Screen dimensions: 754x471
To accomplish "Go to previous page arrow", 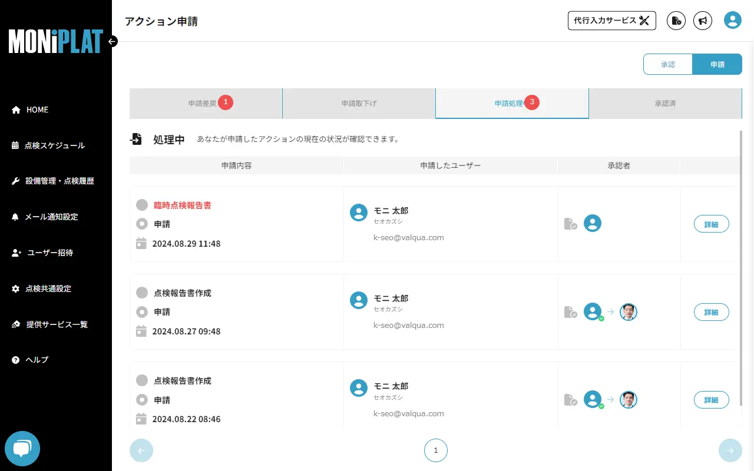I will (141, 450).
